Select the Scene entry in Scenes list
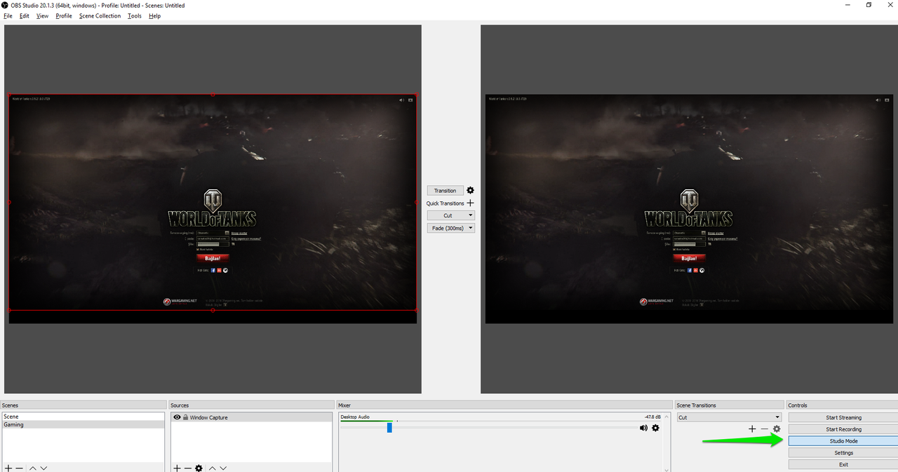Viewport: 898px width, 472px height. (x=83, y=417)
